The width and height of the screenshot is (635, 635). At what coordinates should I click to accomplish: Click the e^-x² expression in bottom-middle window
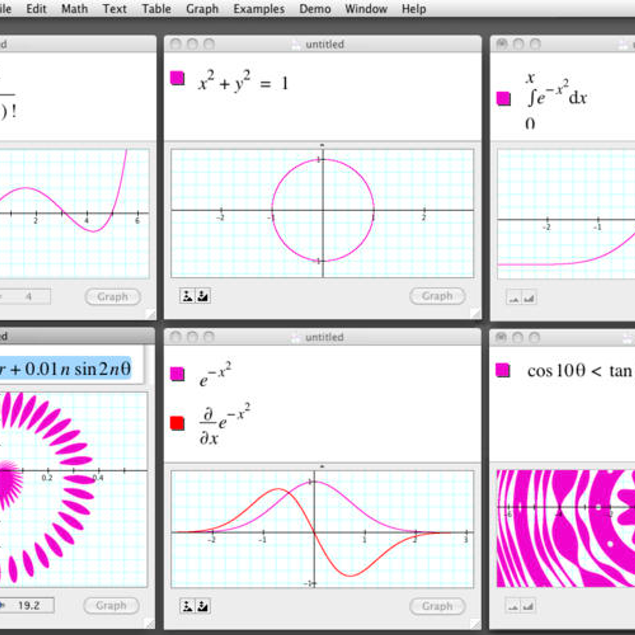tap(215, 374)
